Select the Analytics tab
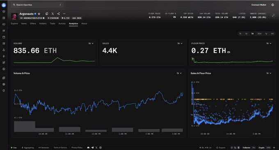The image size is (279, 150). coord(73,24)
